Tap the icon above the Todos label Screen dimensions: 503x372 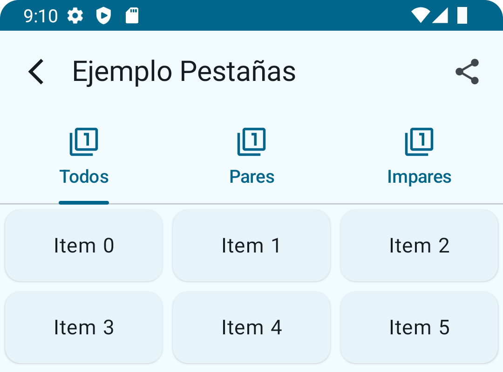click(84, 142)
